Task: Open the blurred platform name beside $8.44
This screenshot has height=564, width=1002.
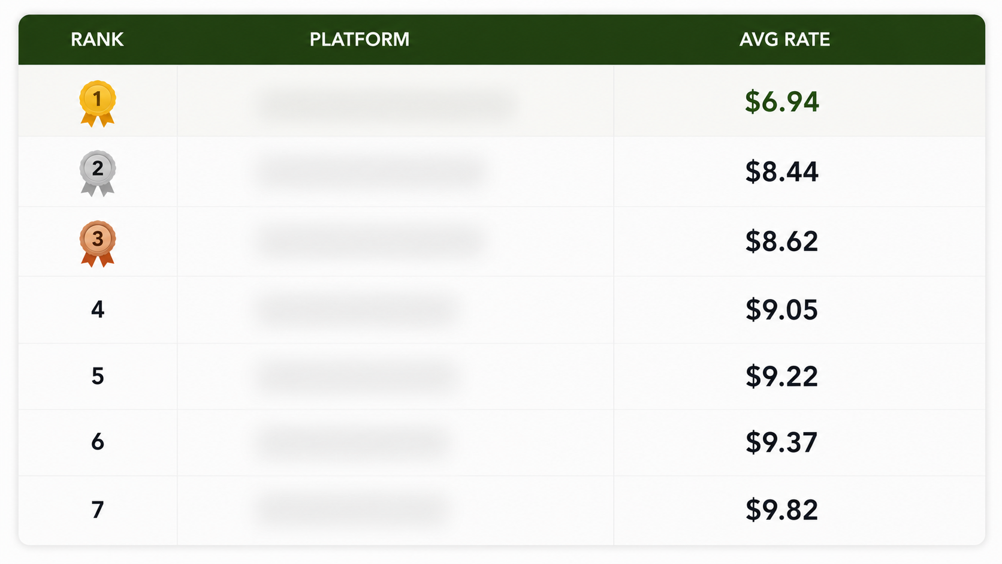Action: 370,173
